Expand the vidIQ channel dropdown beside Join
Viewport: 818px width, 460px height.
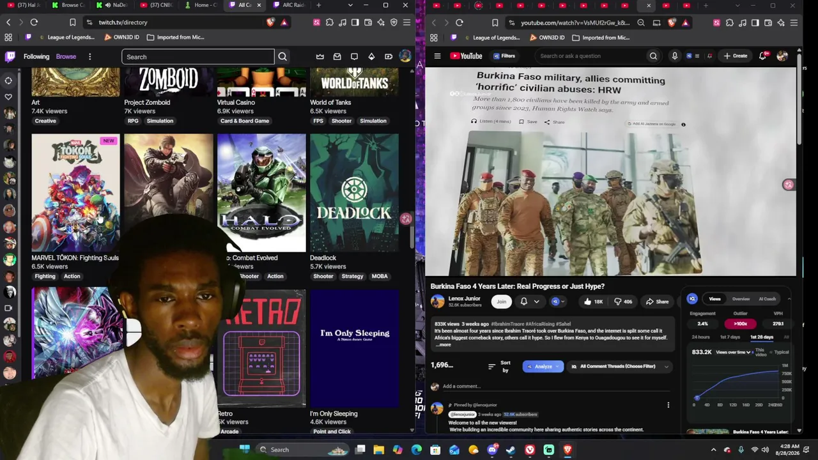557,302
